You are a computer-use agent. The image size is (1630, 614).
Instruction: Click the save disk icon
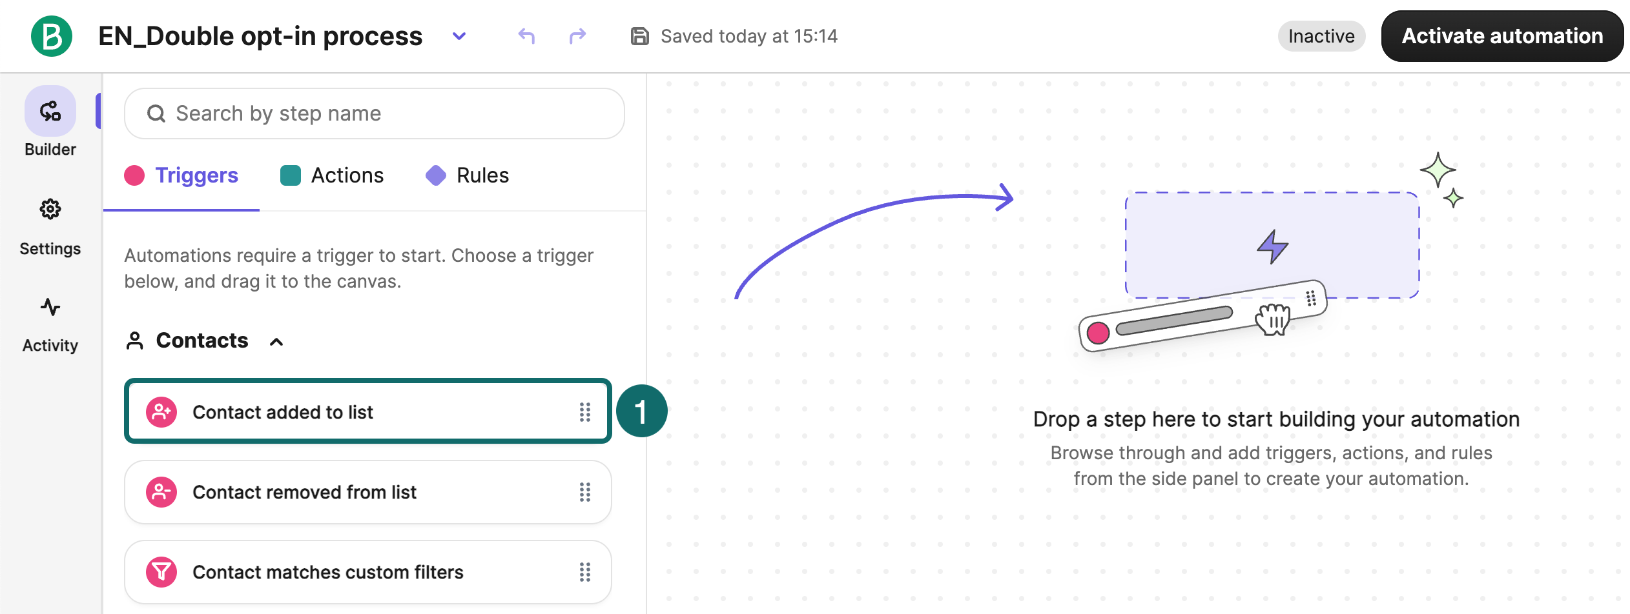coord(639,36)
